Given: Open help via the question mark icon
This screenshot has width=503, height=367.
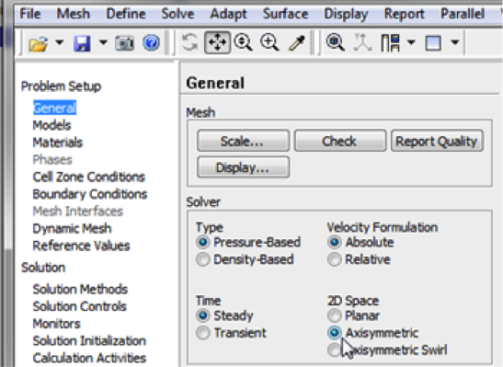Looking at the screenshot, I should (x=151, y=42).
